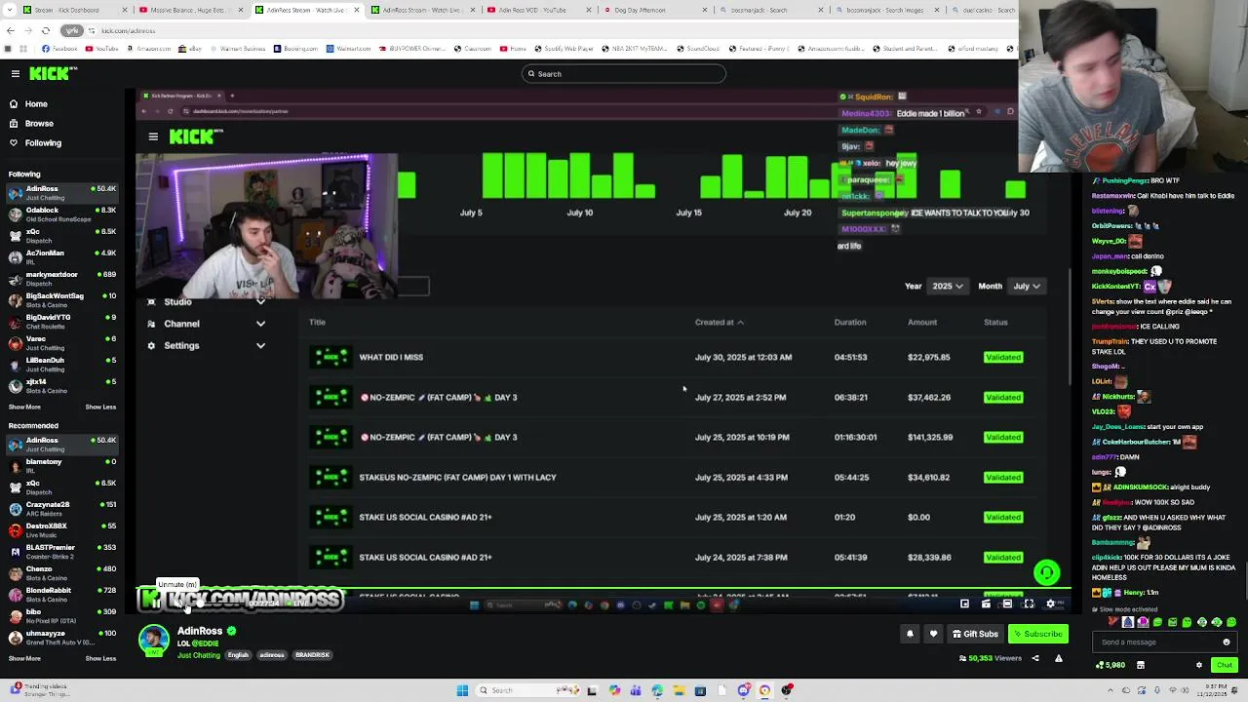Click Show Less under Following list

(100, 407)
